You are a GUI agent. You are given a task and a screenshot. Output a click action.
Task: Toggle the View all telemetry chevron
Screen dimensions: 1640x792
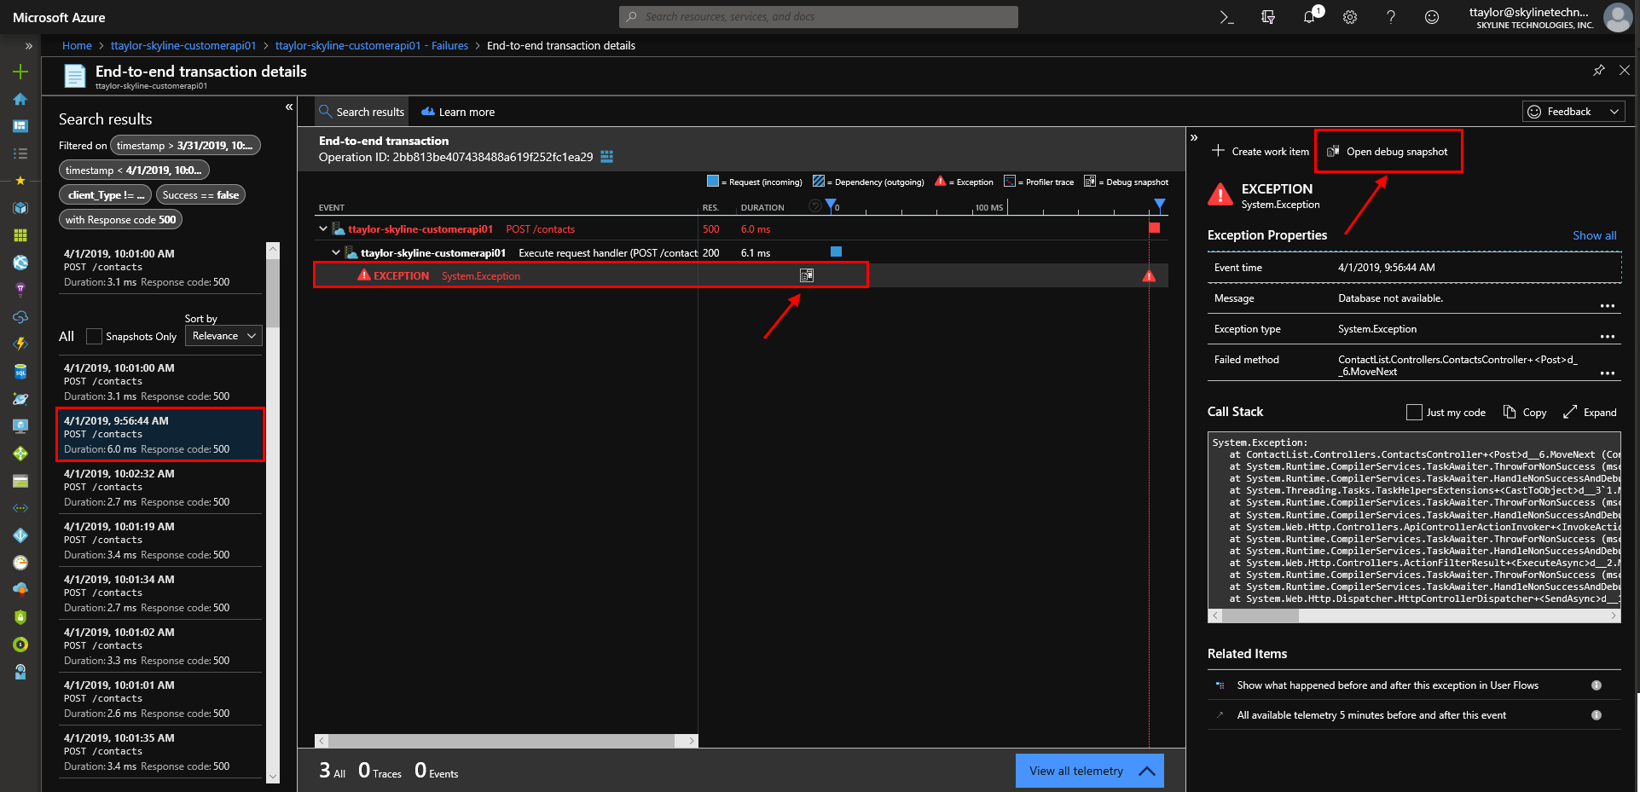(1147, 772)
